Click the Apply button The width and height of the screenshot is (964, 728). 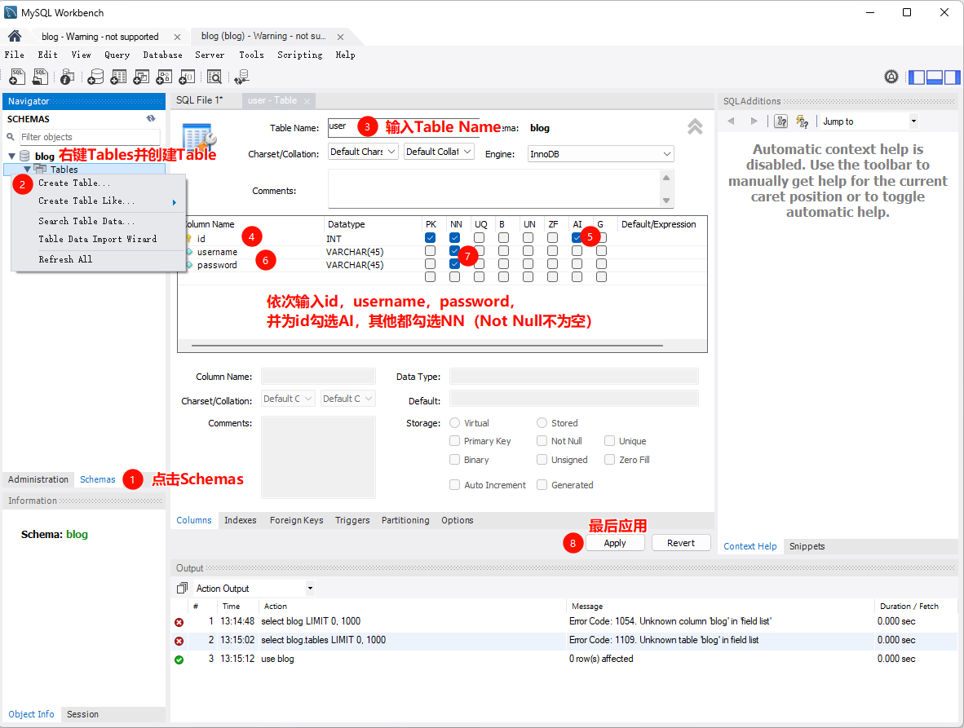615,543
